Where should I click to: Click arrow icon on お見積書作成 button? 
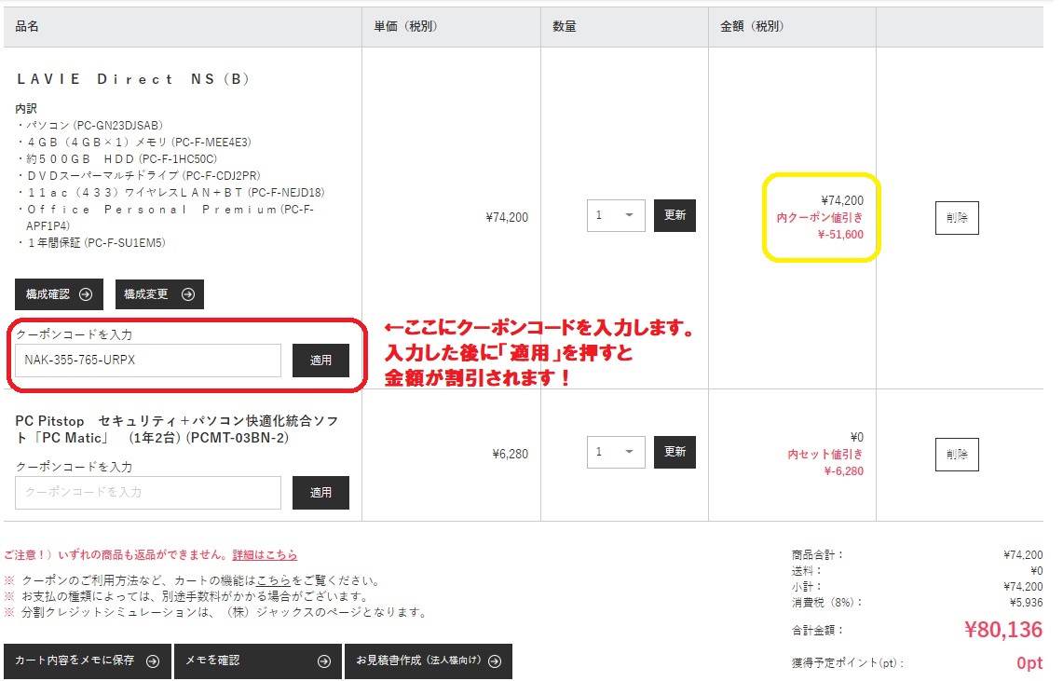click(495, 661)
